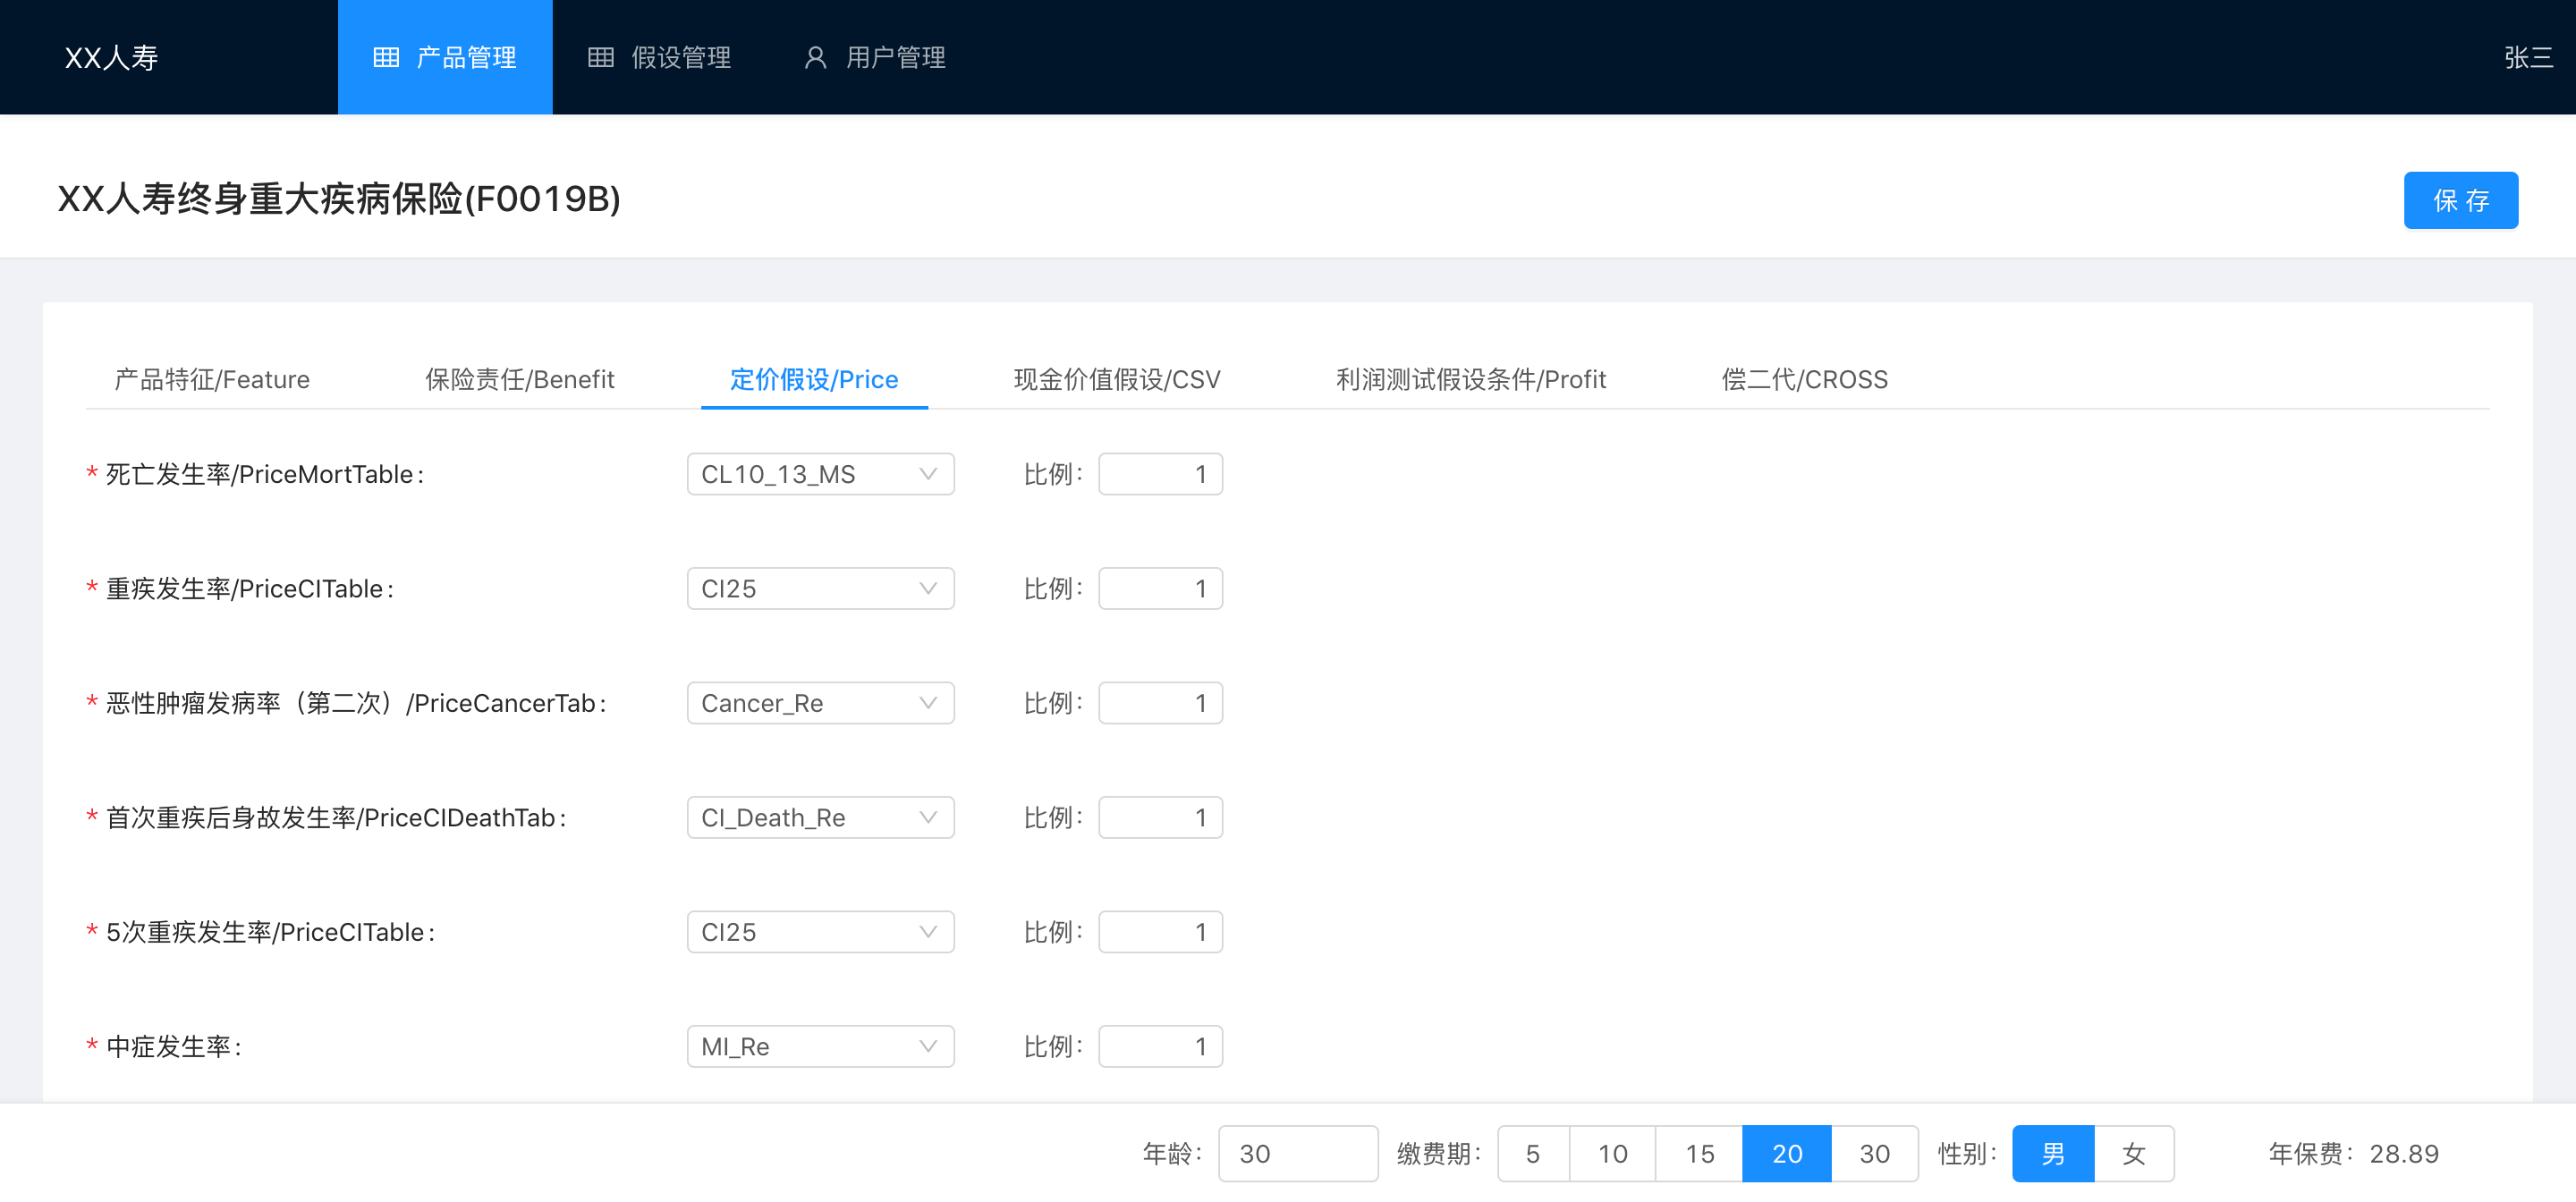This screenshot has width=2576, height=1202.
Task: Select 缴费期 10 years
Action: click(x=1613, y=1154)
